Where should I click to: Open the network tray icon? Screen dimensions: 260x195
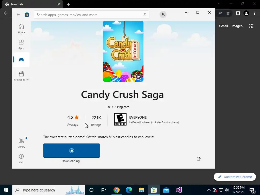221,190
